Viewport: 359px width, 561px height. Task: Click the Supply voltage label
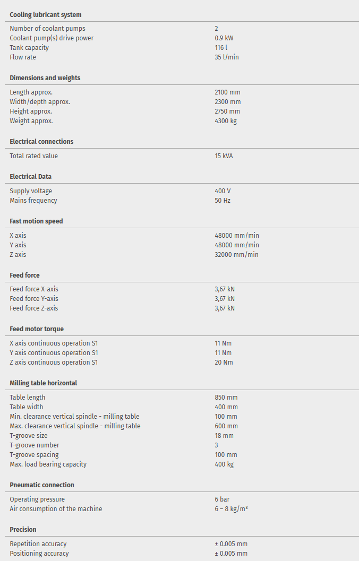(31, 191)
